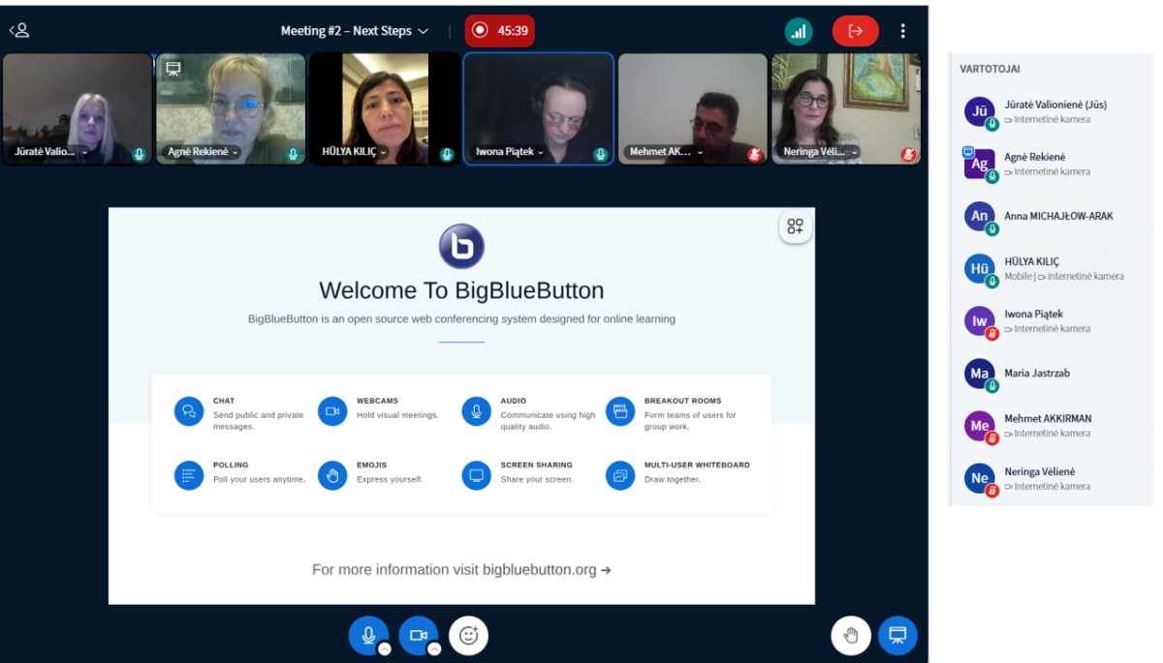Click Mehmet AKKIRMAN in participant list

point(1047,419)
